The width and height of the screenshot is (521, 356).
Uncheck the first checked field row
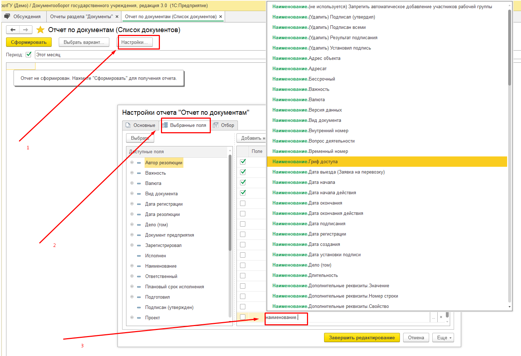[x=243, y=161]
